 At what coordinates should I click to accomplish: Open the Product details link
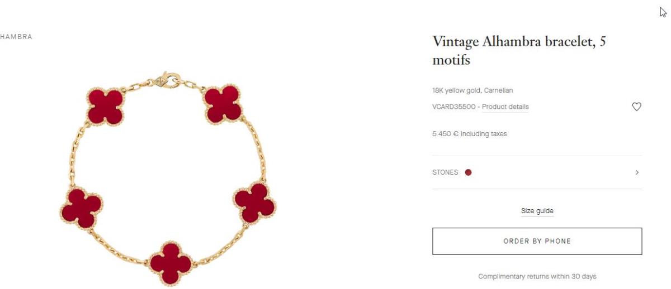coord(505,107)
